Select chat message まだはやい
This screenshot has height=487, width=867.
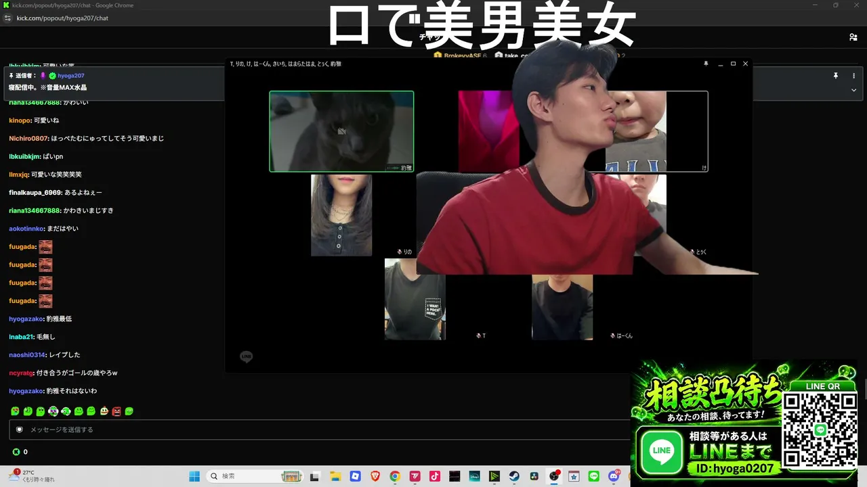pos(63,229)
